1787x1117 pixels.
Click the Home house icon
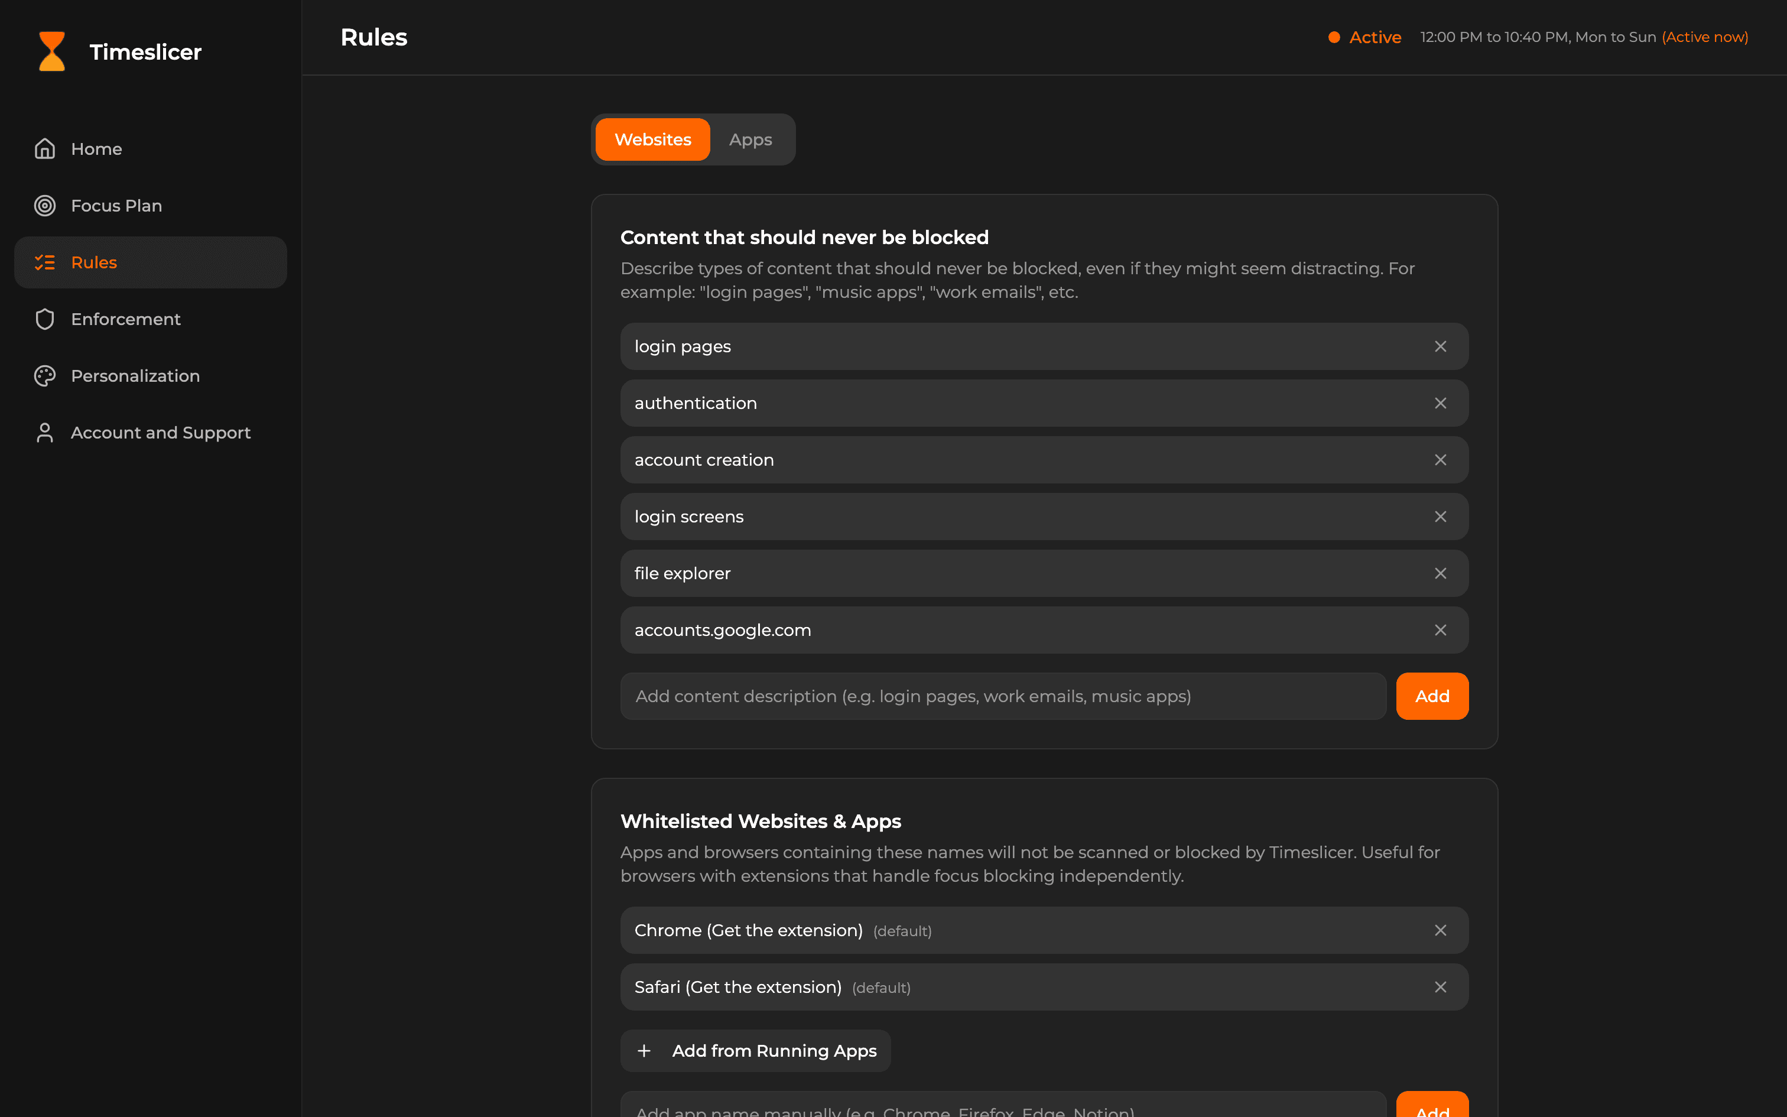tap(45, 148)
